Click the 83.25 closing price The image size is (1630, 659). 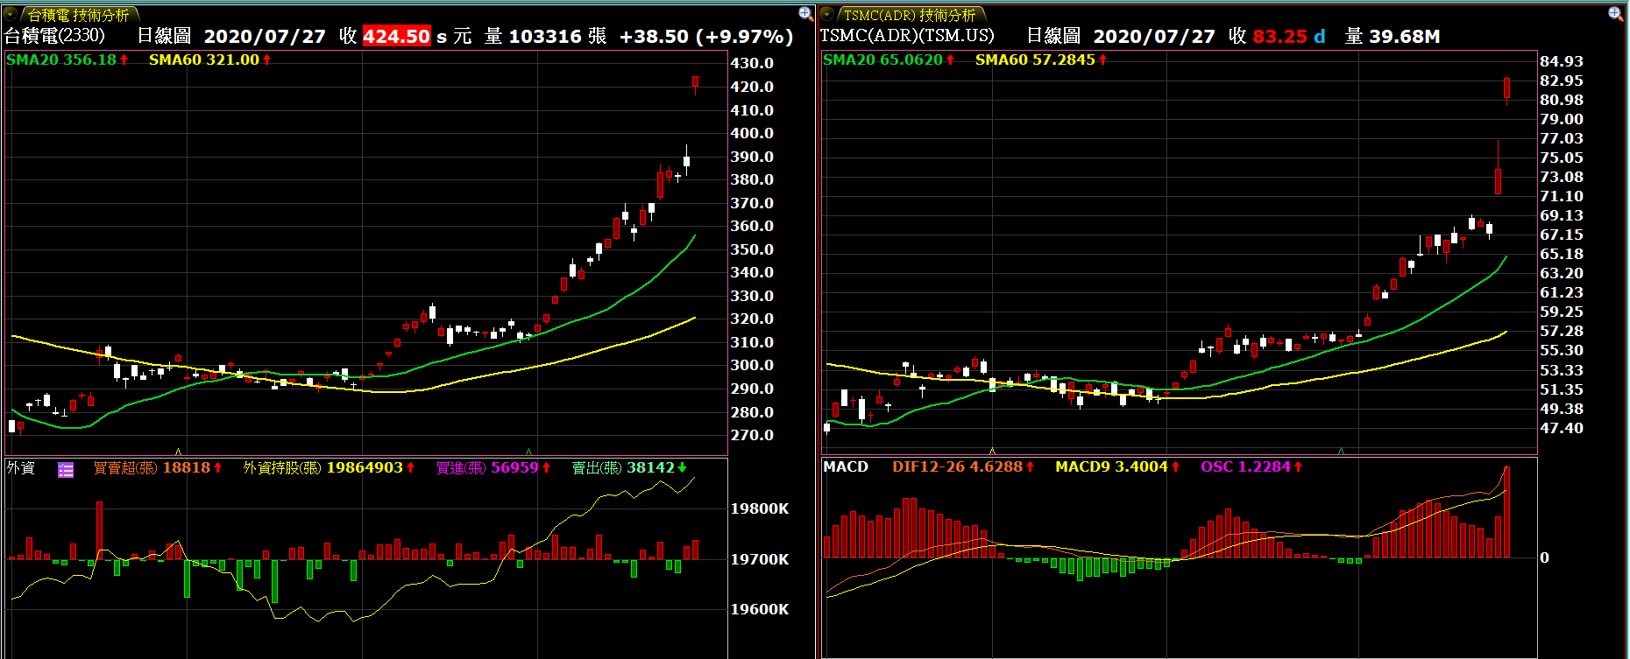click(x=1279, y=36)
